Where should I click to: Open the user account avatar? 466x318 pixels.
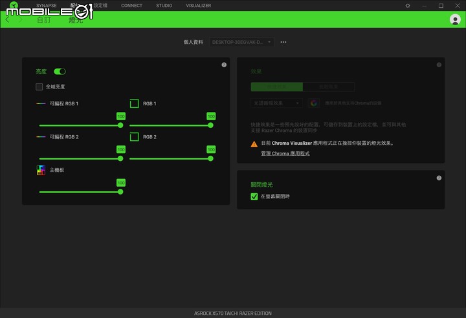[x=455, y=19]
